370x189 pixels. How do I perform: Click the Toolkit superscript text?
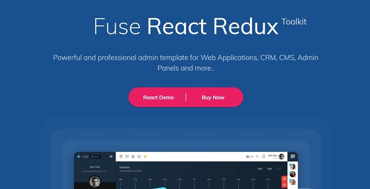pos(294,21)
